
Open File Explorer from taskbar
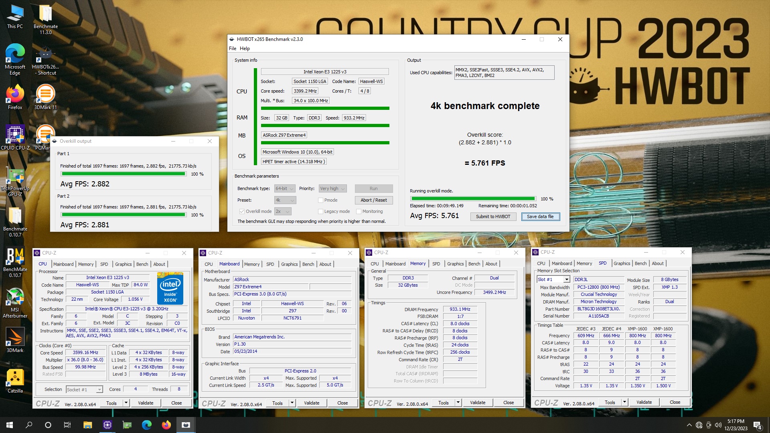[x=87, y=425]
